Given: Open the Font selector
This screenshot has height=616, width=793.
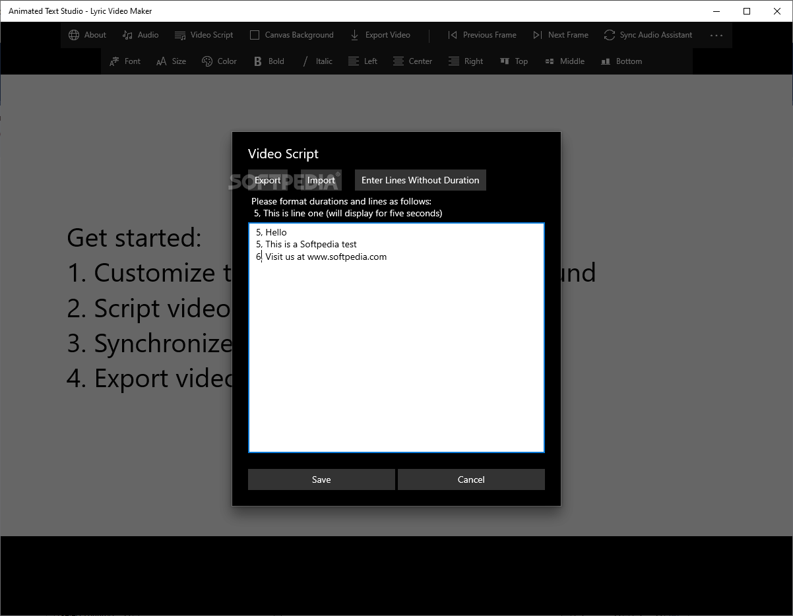Looking at the screenshot, I should pos(125,61).
